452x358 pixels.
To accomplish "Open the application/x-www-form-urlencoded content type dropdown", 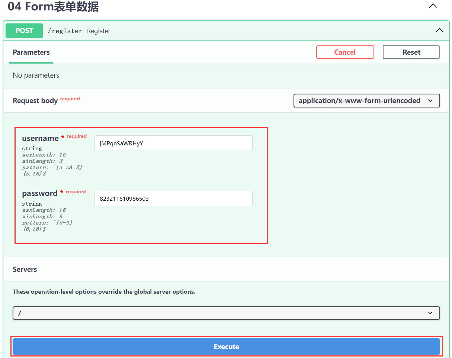I will coord(366,100).
